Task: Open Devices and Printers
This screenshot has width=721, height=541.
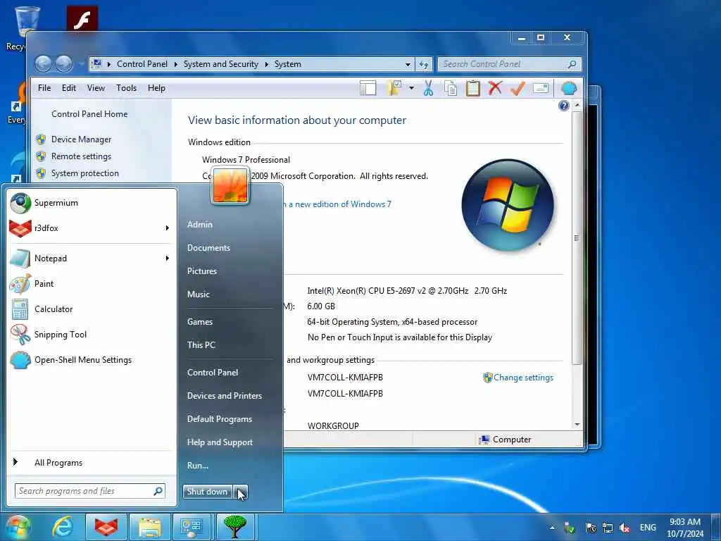Action: pos(225,396)
